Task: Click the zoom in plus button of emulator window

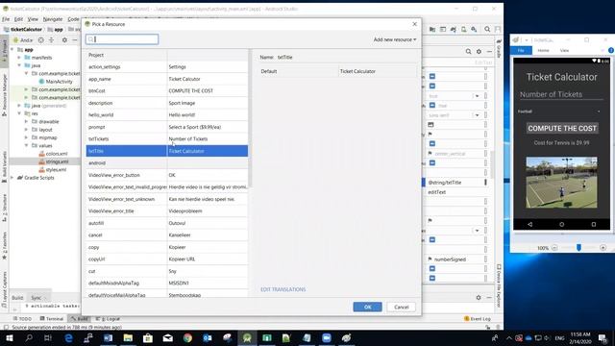Action: [603, 248]
